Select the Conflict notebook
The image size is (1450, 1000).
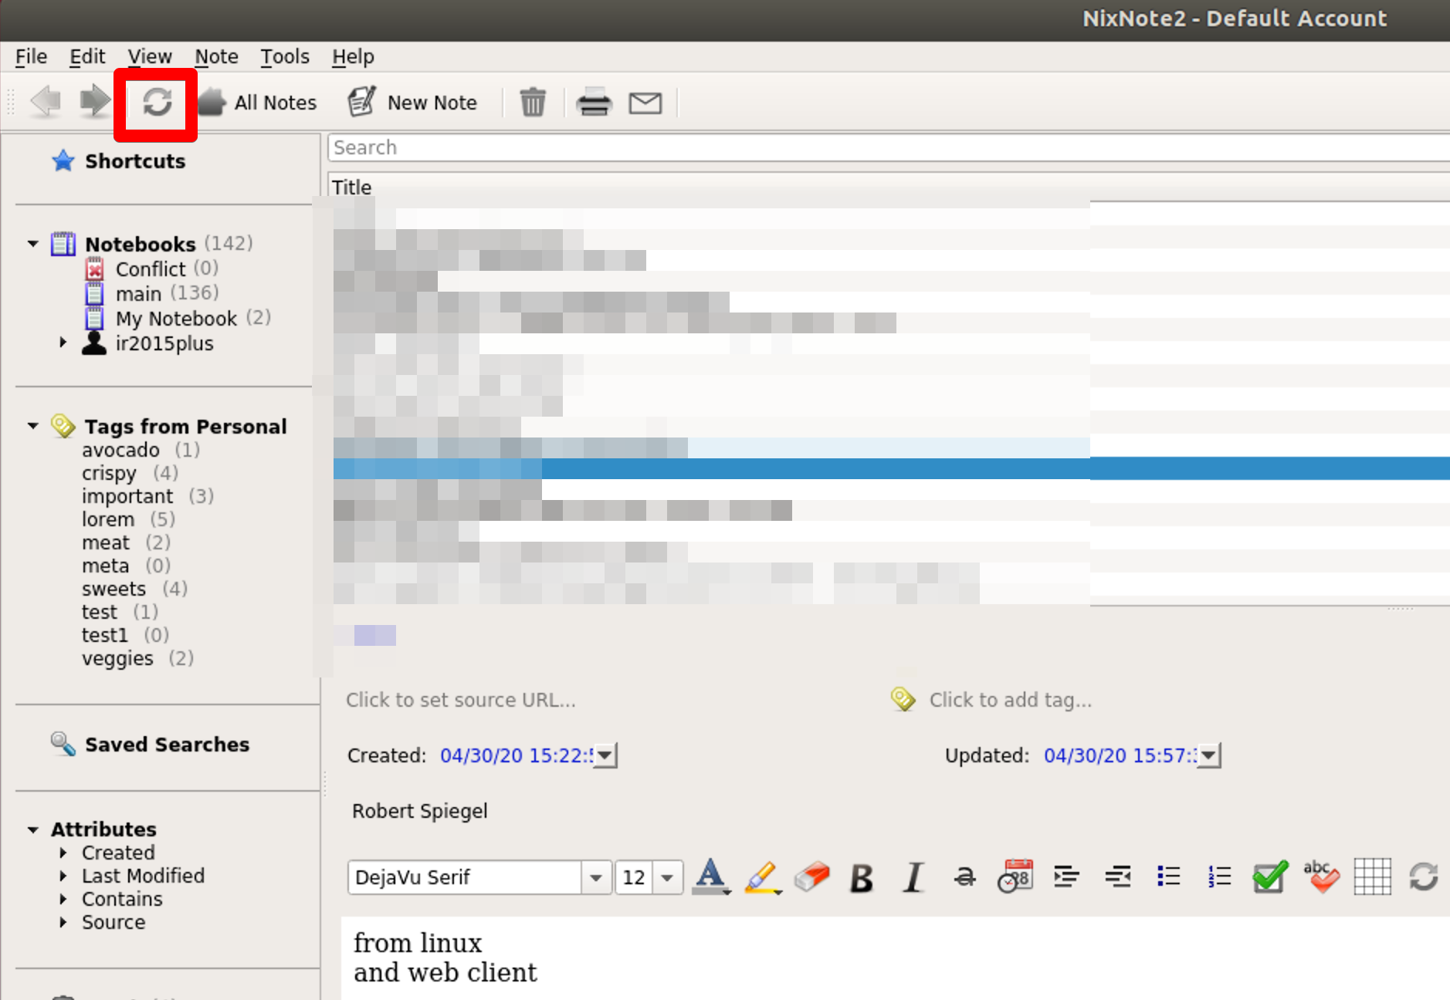151,269
